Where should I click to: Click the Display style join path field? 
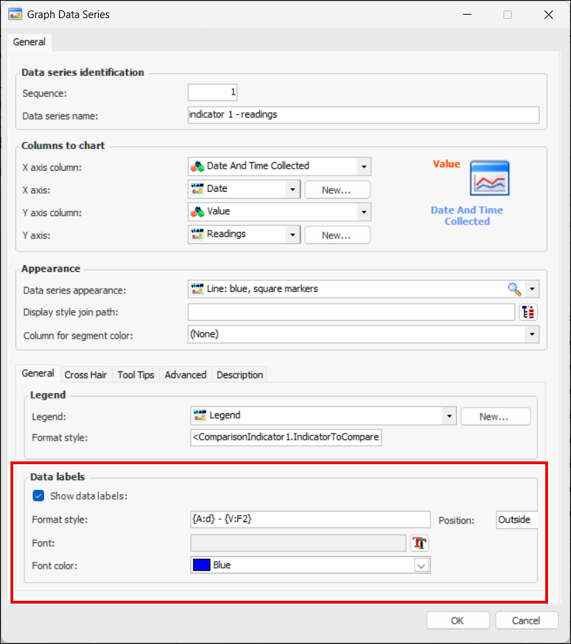352,312
